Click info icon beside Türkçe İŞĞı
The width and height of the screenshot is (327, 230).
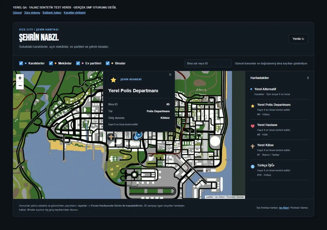(253, 167)
